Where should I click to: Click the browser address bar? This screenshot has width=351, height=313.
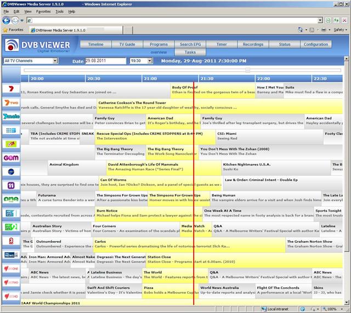[x=172, y=20]
